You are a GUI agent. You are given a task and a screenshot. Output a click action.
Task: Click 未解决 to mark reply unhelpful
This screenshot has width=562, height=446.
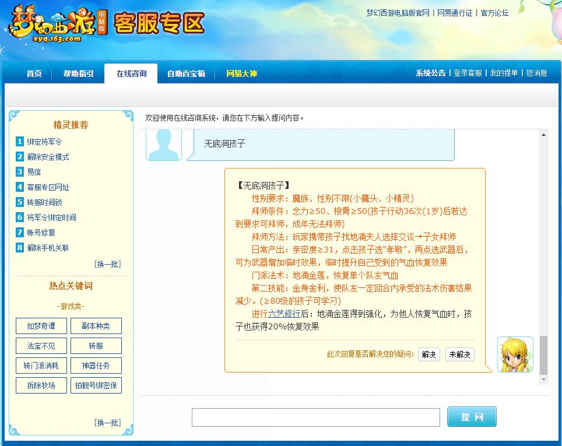coord(459,354)
